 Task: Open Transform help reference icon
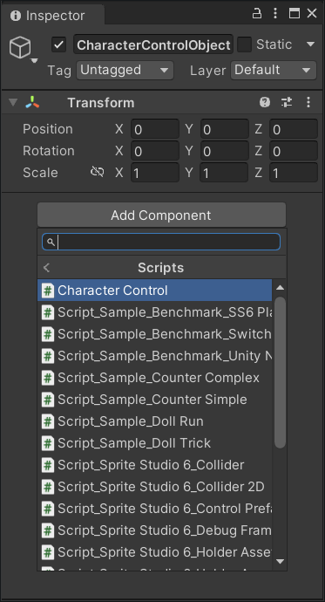coord(265,102)
